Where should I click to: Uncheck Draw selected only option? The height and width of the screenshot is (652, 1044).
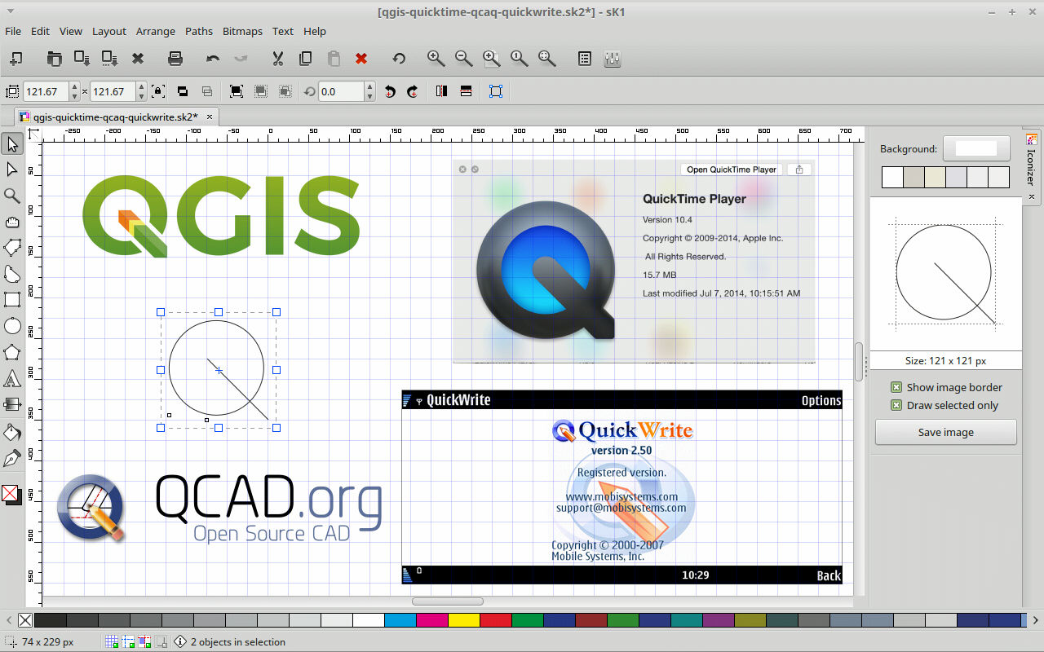896,406
